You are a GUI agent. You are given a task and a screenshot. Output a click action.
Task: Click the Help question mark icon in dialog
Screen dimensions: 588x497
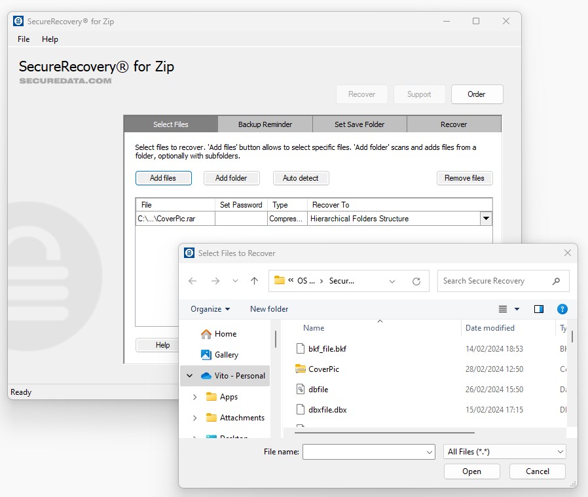pos(562,308)
